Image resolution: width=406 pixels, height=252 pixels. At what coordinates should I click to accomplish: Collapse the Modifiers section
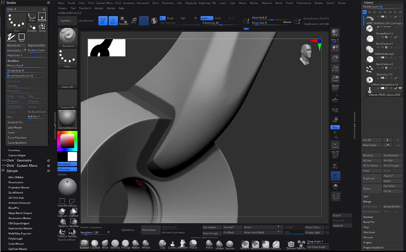[x=13, y=61]
